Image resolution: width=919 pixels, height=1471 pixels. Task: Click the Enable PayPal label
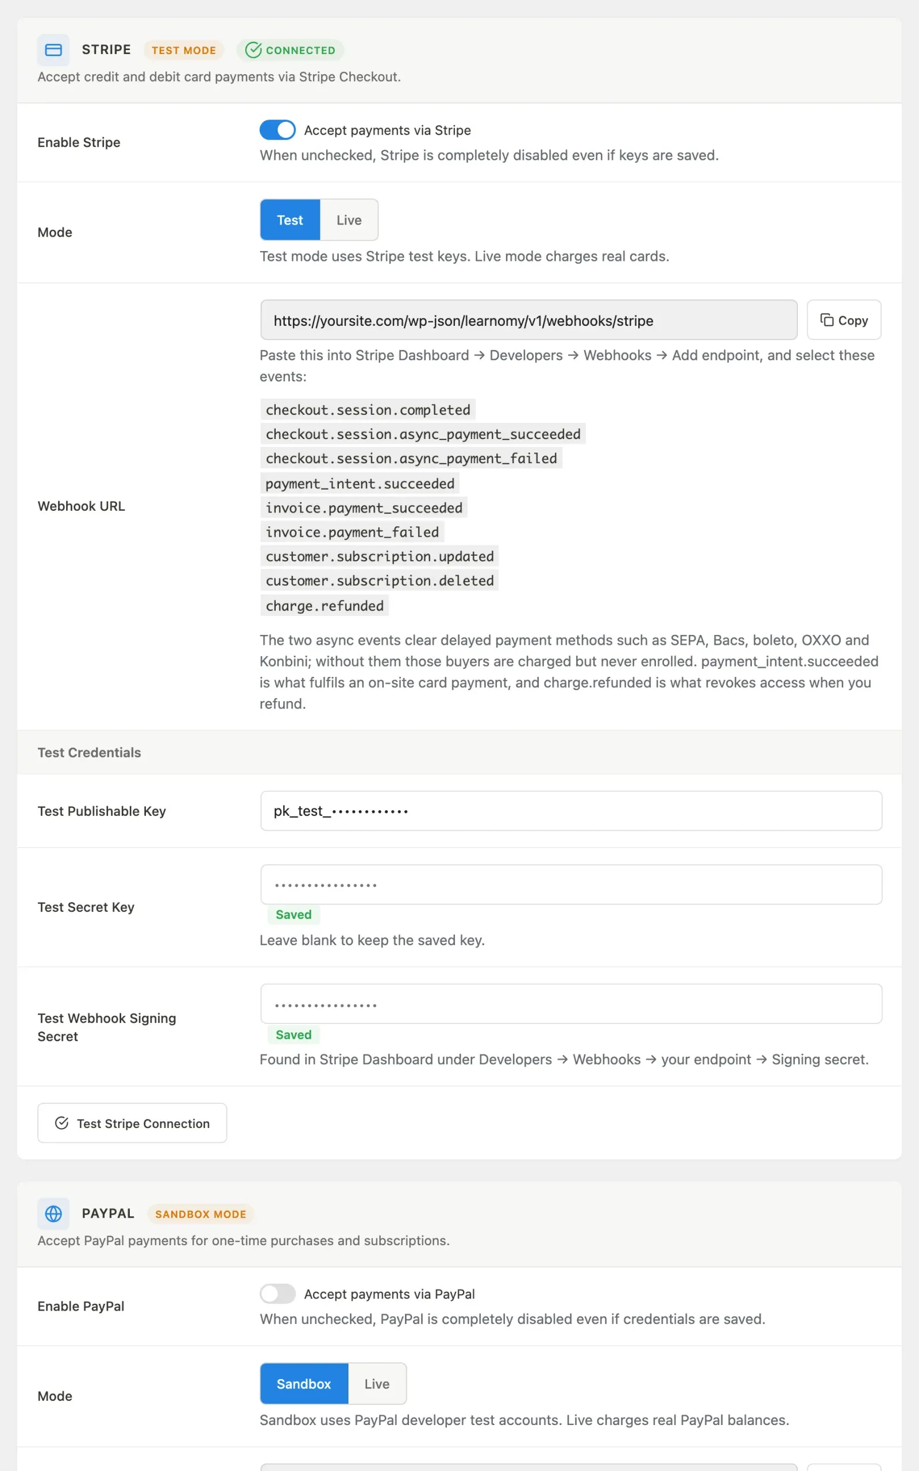81,1306
